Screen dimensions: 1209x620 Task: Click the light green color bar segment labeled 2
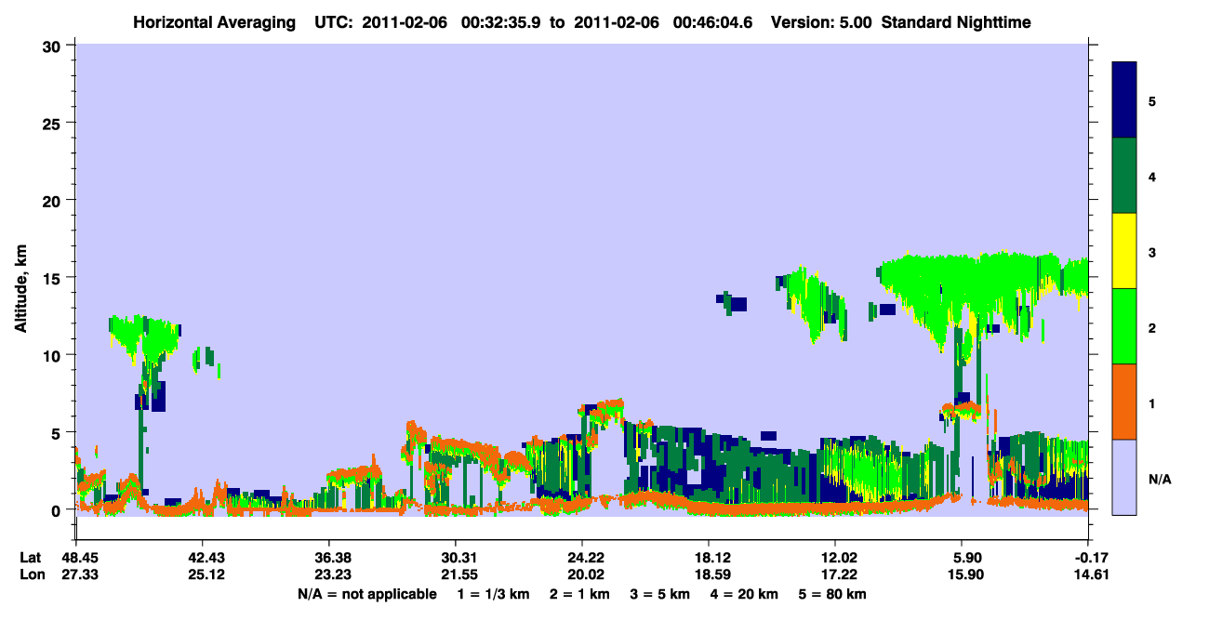coord(1124,325)
